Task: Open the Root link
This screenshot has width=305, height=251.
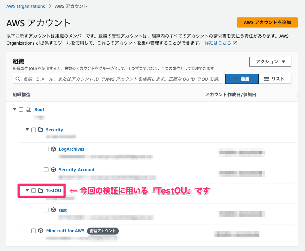Action: [40, 110]
